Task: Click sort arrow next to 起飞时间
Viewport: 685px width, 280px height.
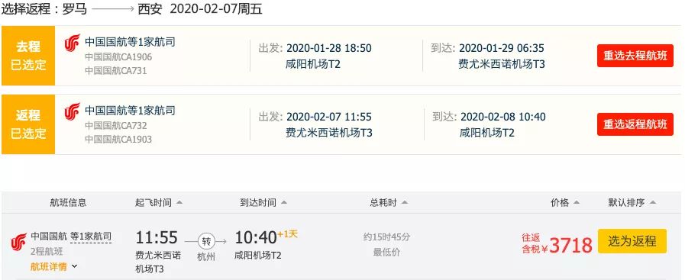Action: tap(179, 203)
